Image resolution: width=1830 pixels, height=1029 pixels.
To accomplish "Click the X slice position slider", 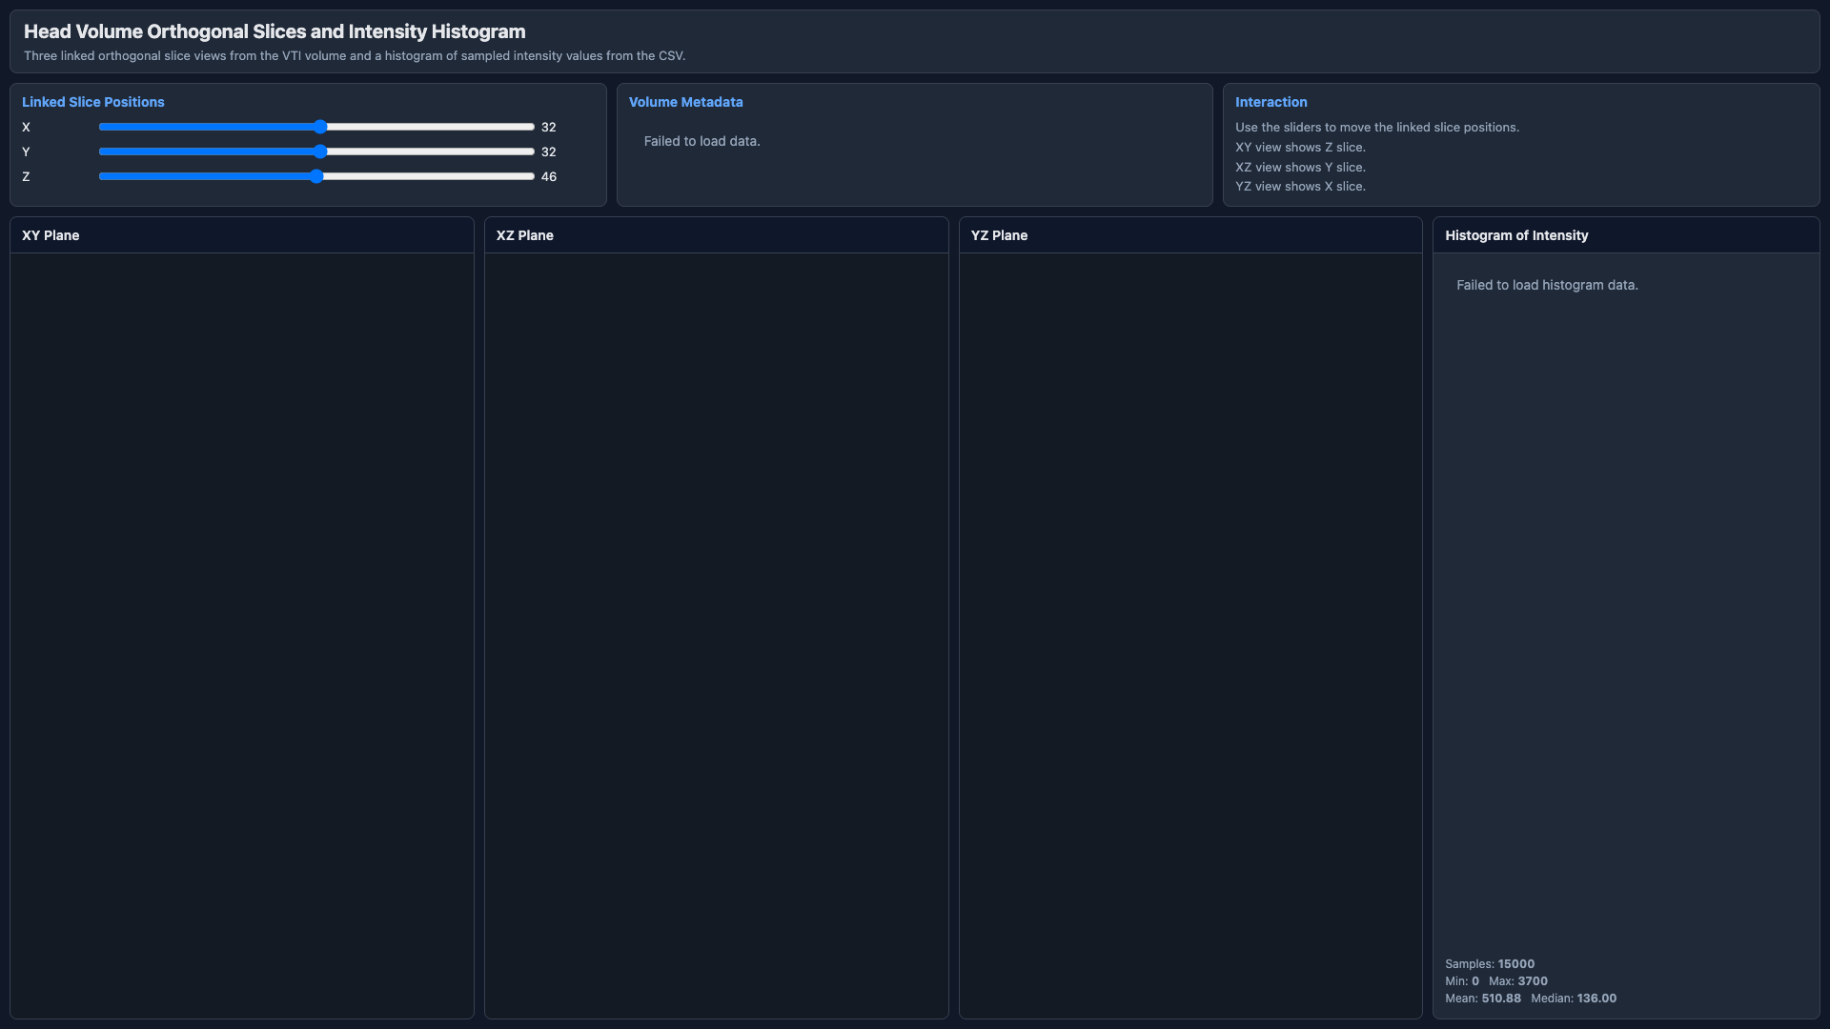I will click(x=316, y=127).
